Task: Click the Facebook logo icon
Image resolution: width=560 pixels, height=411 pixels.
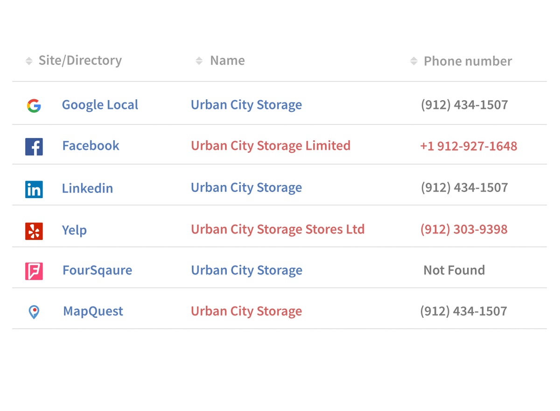Action: tap(34, 147)
